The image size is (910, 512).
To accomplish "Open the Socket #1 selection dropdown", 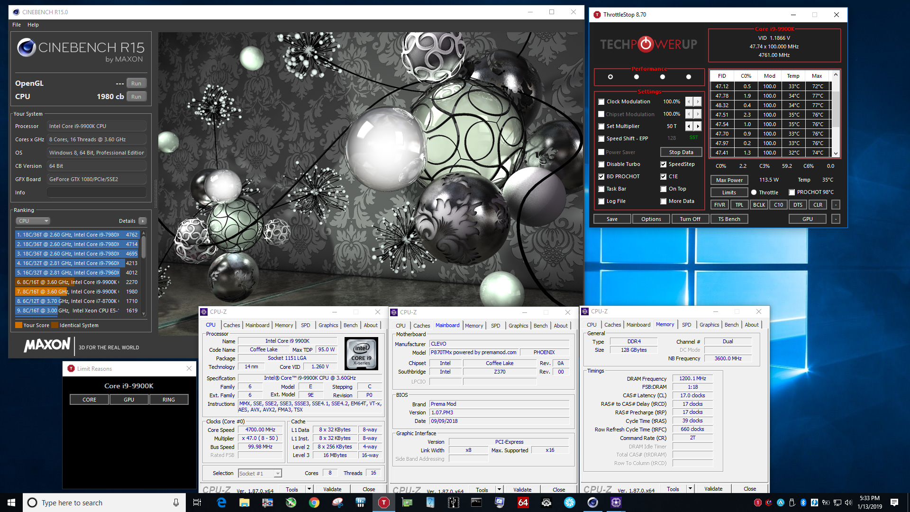I will coord(260,473).
